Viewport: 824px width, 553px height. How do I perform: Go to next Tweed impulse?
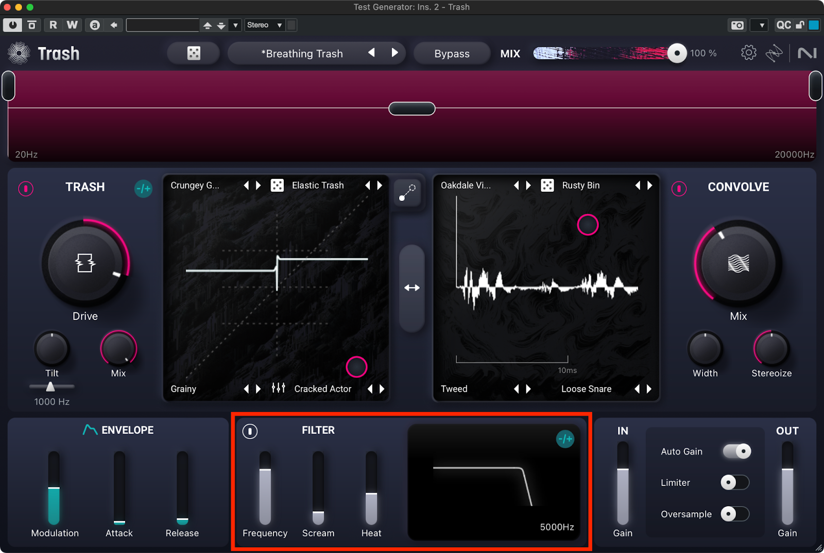528,389
